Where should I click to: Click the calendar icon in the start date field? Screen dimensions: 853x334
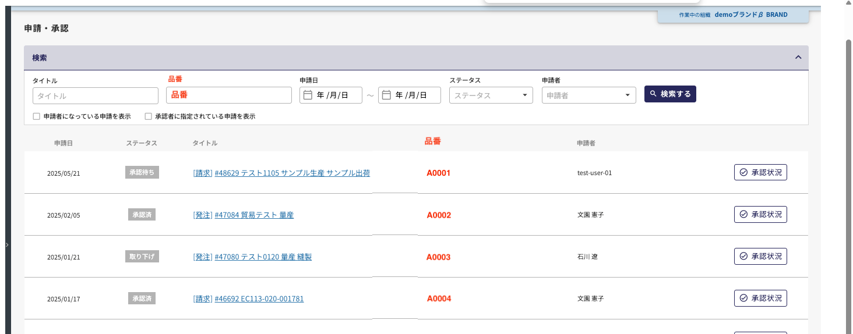pyautogui.click(x=308, y=95)
